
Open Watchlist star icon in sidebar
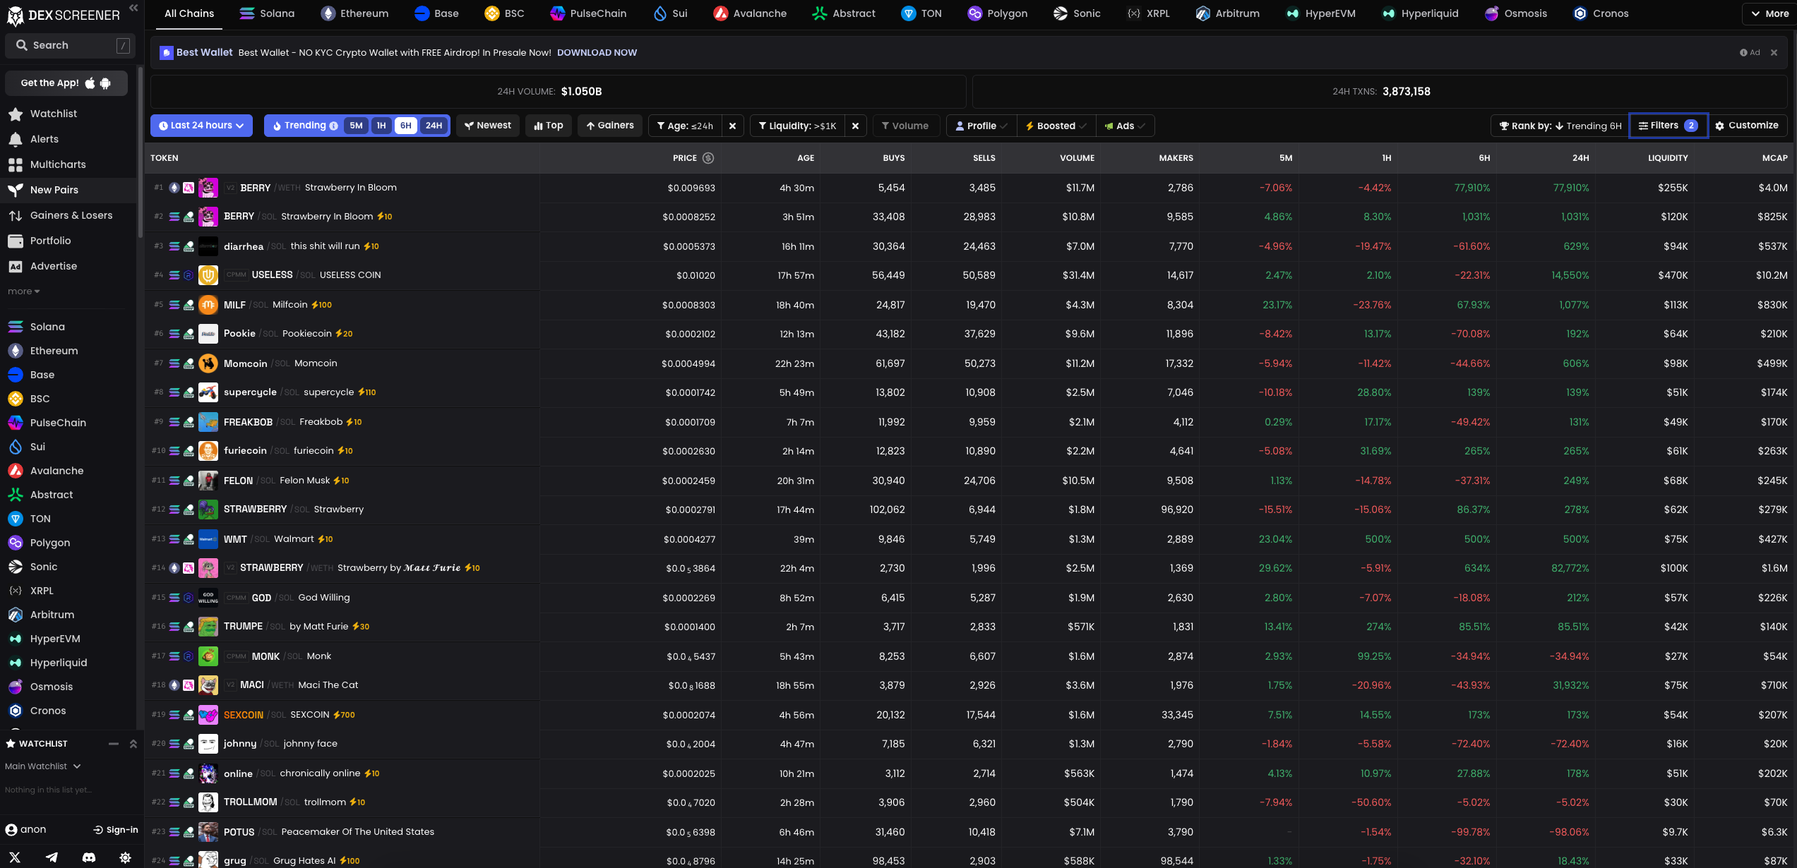pos(16,114)
